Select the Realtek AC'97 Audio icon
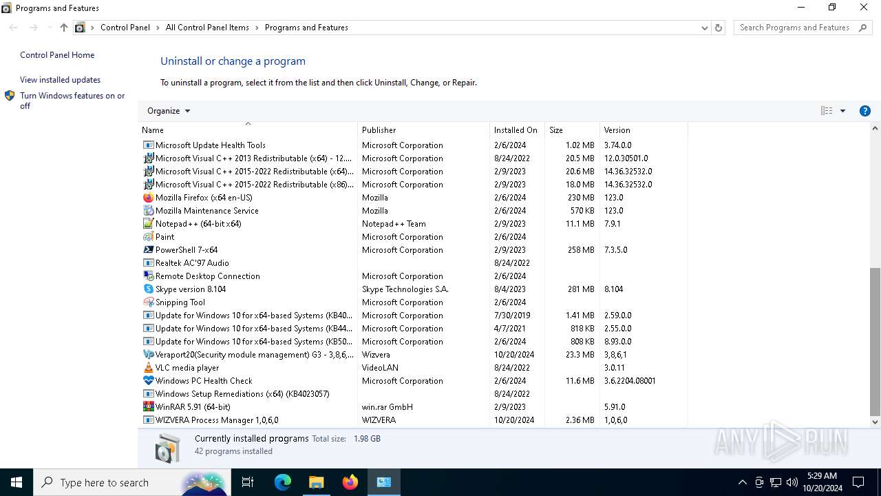The height and width of the screenshot is (496, 881). [148, 263]
